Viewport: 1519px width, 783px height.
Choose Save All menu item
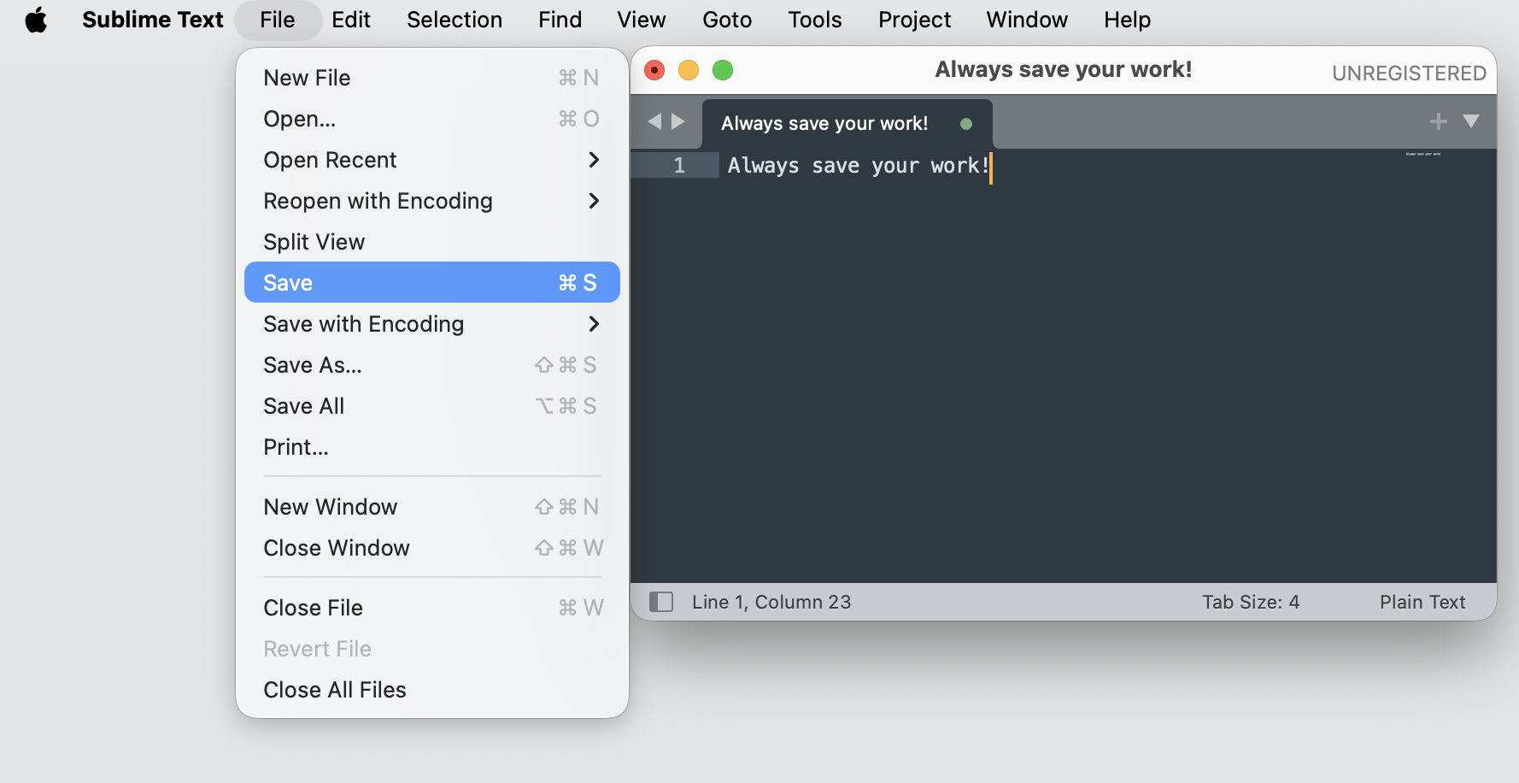(x=432, y=406)
